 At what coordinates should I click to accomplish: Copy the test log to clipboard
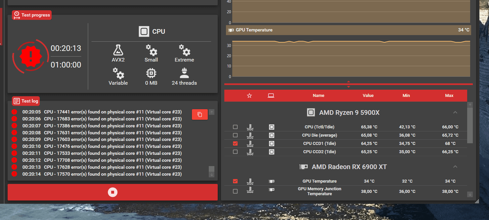click(200, 114)
